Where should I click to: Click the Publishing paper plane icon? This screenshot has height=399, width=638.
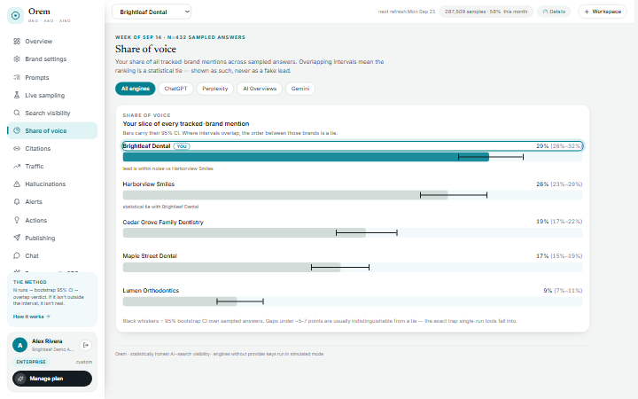pyautogui.click(x=17, y=238)
